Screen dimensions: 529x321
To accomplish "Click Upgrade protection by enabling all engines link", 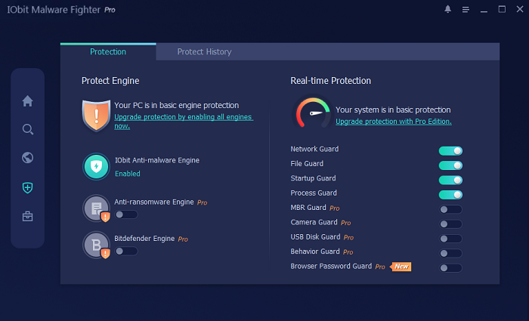I will click(183, 118).
